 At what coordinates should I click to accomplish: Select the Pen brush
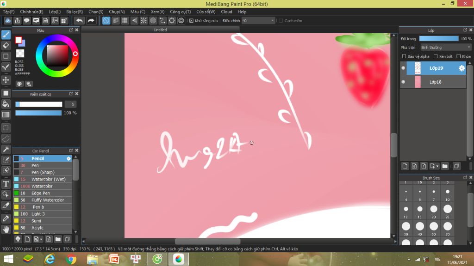[x=43, y=166]
